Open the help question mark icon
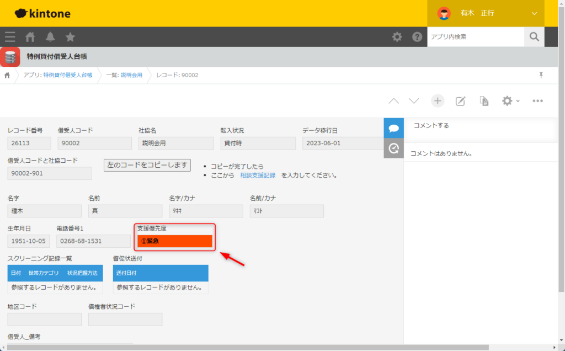The image size is (565, 351). coord(417,37)
